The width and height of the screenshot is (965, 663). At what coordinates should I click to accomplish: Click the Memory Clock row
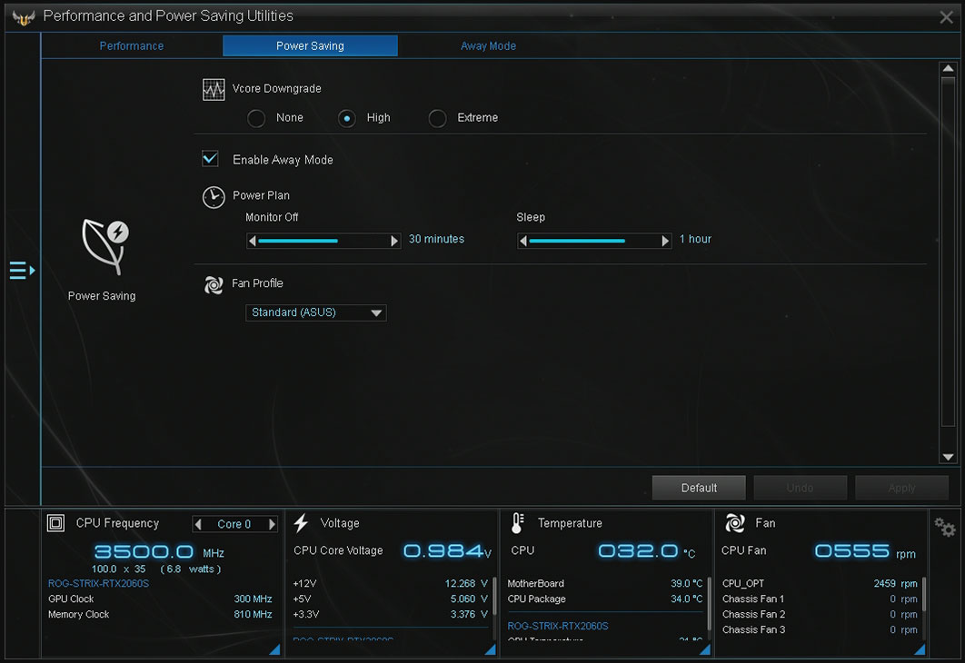[160, 615]
